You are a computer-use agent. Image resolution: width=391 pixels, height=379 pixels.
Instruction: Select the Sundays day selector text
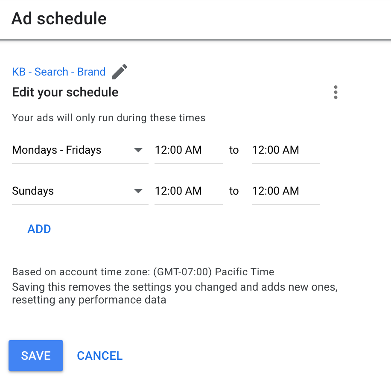33,191
